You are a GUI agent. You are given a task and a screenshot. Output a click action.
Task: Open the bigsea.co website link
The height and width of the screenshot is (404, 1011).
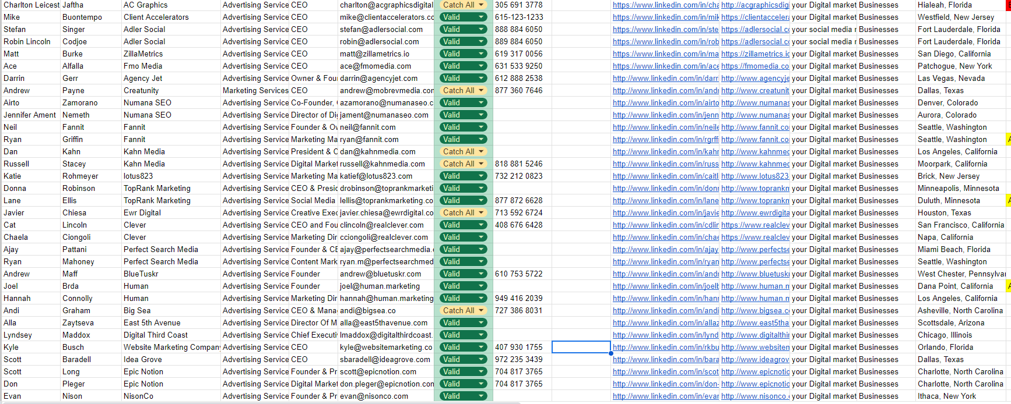tap(756, 310)
